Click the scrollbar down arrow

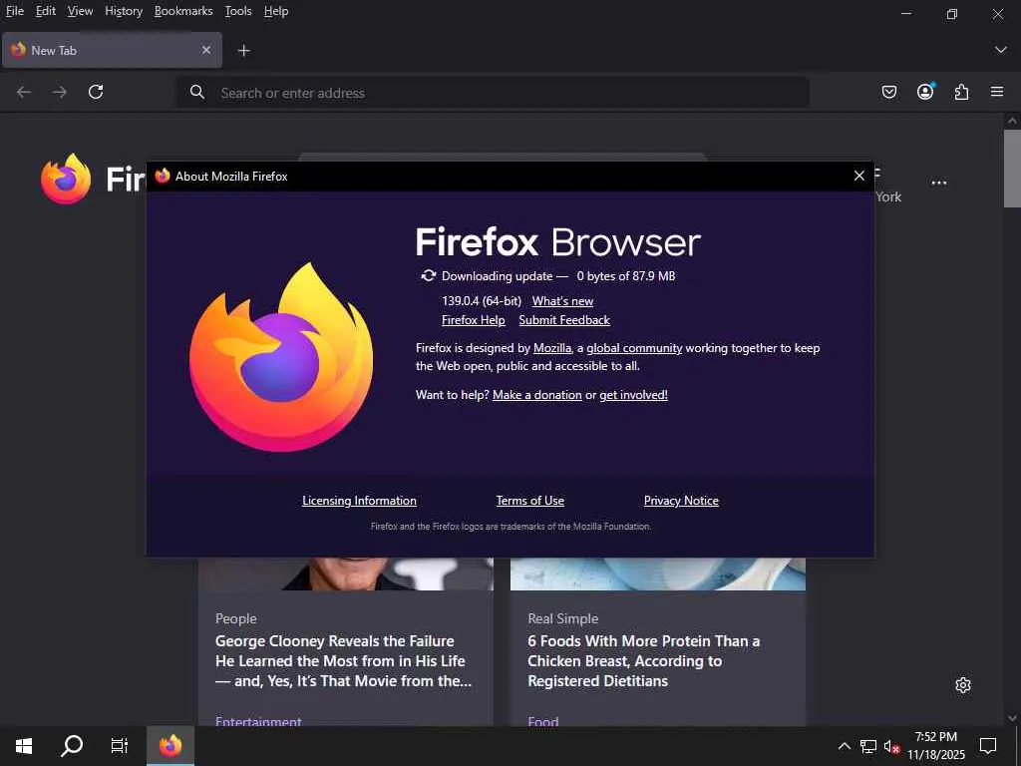coord(1012,718)
